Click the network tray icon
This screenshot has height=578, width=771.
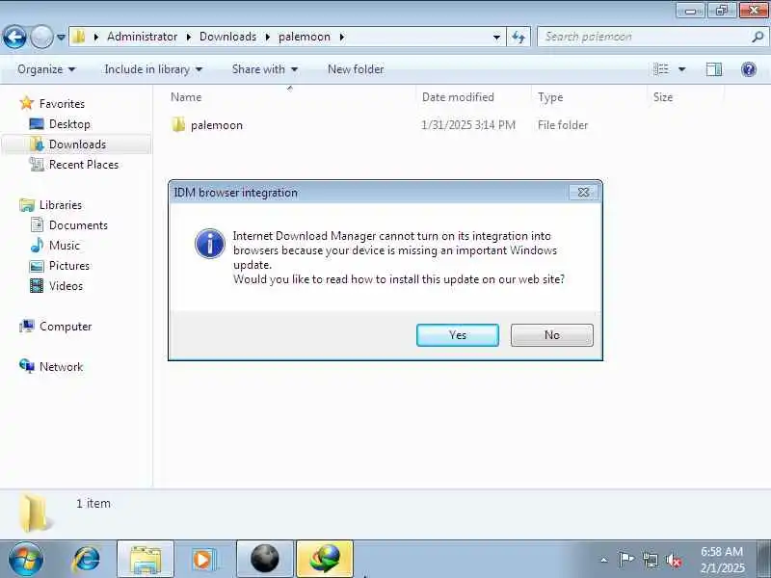point(650,560)
